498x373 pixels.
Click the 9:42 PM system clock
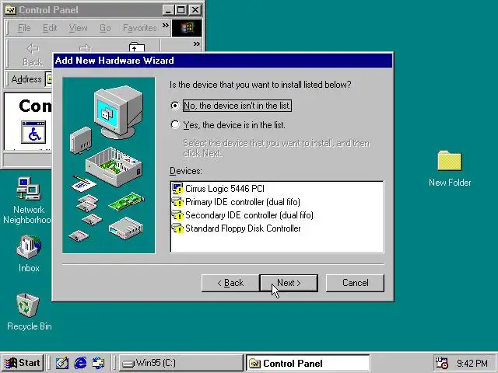(472, 363)
